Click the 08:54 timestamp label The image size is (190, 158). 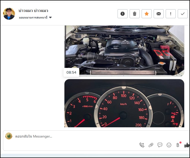coord(71,72)
